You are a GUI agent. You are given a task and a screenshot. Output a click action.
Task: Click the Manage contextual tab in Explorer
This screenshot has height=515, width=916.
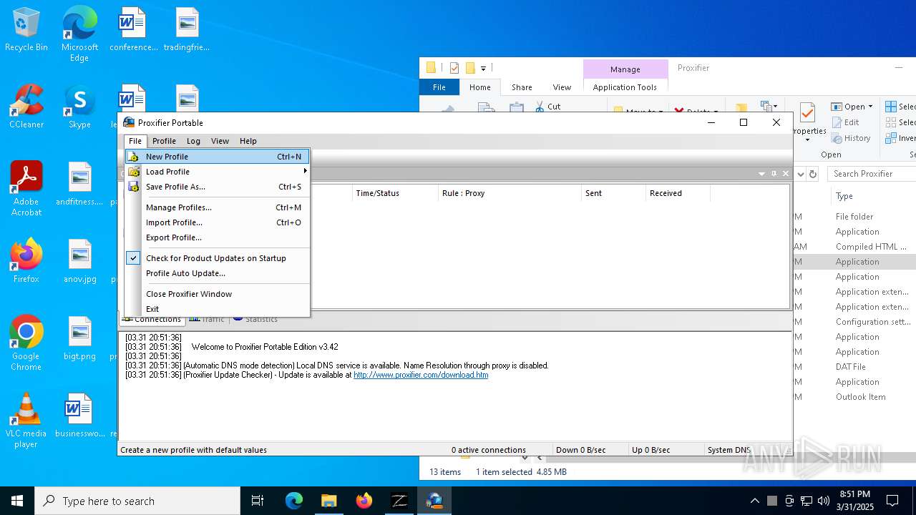click(x=625, y=69)
